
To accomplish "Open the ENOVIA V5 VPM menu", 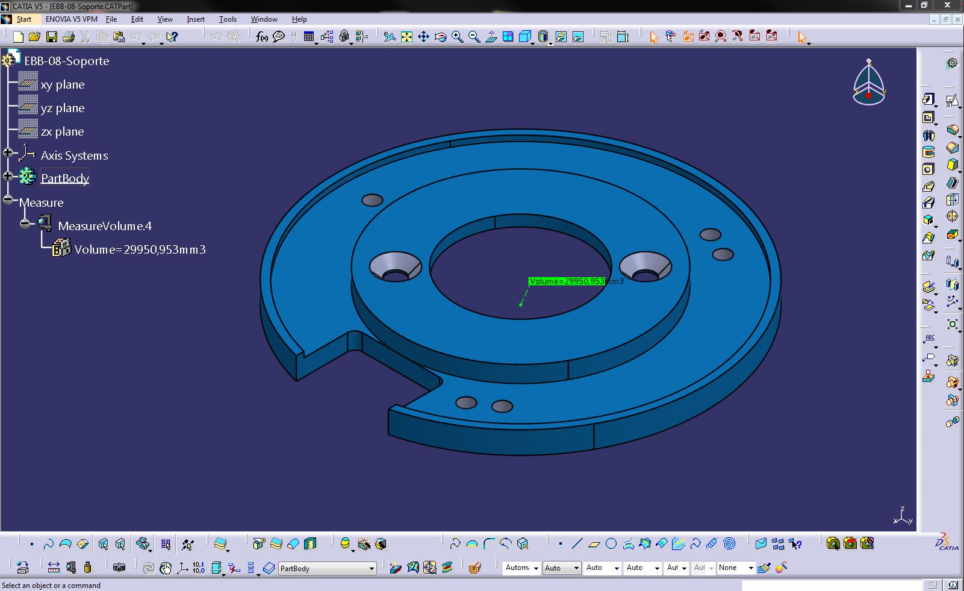I will point(71,19).
